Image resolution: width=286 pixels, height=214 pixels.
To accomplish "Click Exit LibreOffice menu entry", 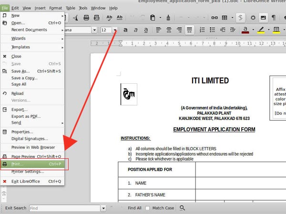I will 32,182.
